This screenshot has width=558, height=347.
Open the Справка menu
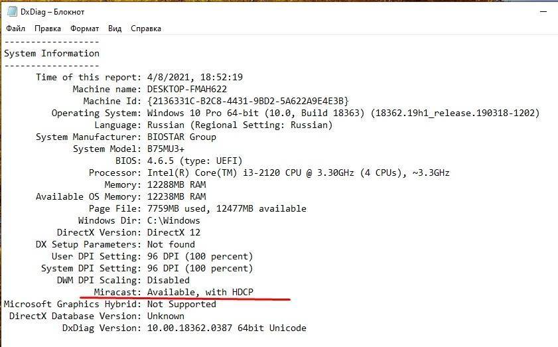pos(146,29)
